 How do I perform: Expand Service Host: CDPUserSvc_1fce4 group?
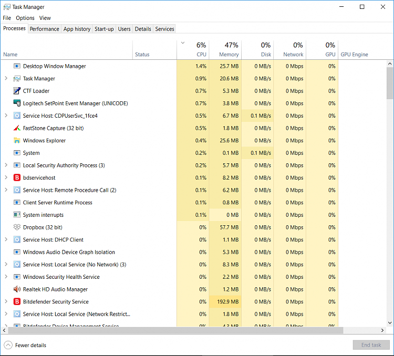click(x=6, y=116)
